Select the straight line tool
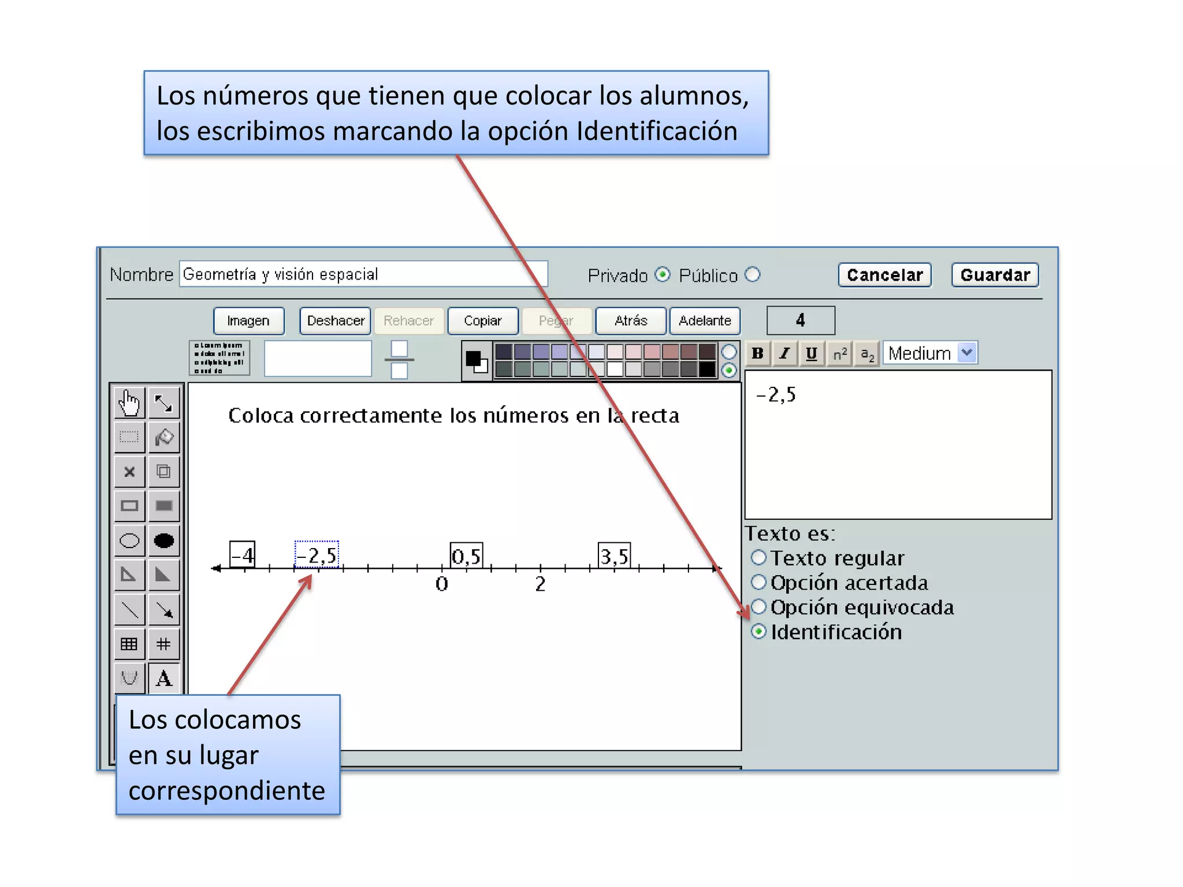This screenshot has width=1183, height=887. tap(129, 610)
